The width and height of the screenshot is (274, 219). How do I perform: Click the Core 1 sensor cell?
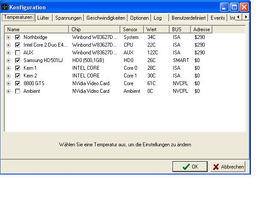pyautogui.click(x=130, y=76)
